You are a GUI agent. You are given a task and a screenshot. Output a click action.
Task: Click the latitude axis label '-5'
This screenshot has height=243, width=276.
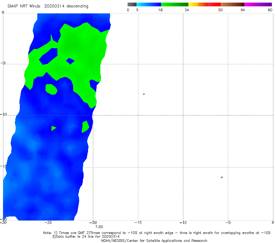point(3,63)
